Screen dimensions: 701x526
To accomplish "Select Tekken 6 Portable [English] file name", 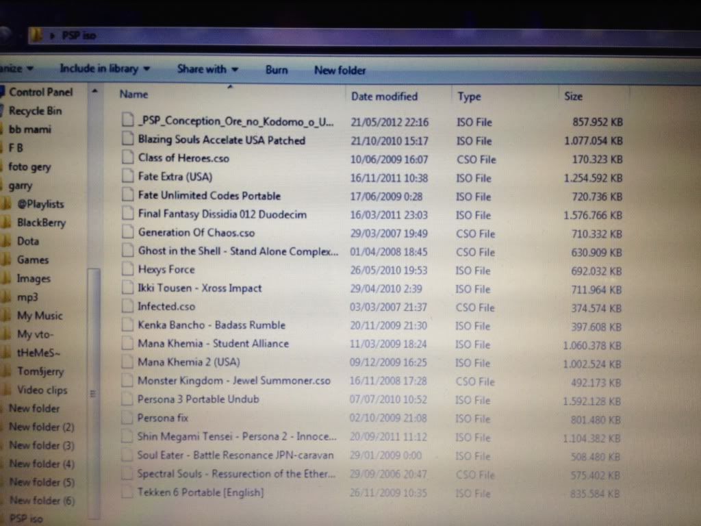I will (201, 492).
